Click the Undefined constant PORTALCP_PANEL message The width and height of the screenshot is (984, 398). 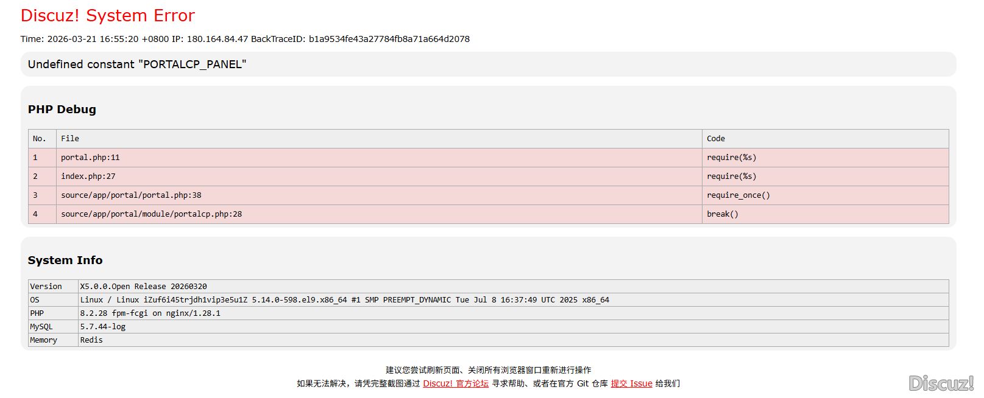(137, 65)
